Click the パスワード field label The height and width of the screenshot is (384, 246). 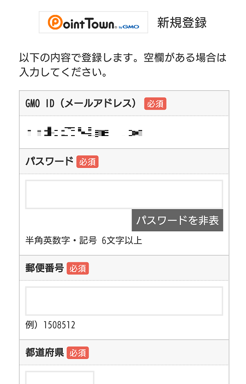click(x=49, y=161)
